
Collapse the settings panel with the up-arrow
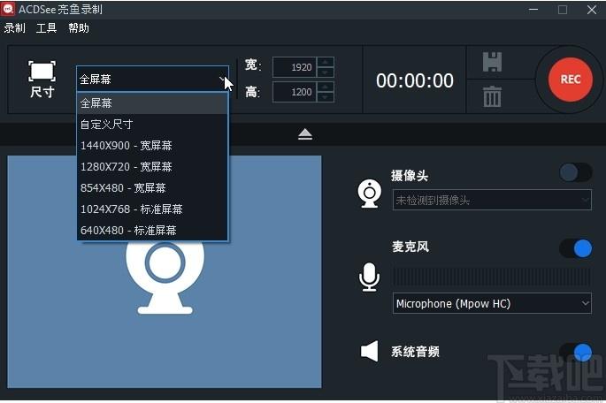[305, 134]
